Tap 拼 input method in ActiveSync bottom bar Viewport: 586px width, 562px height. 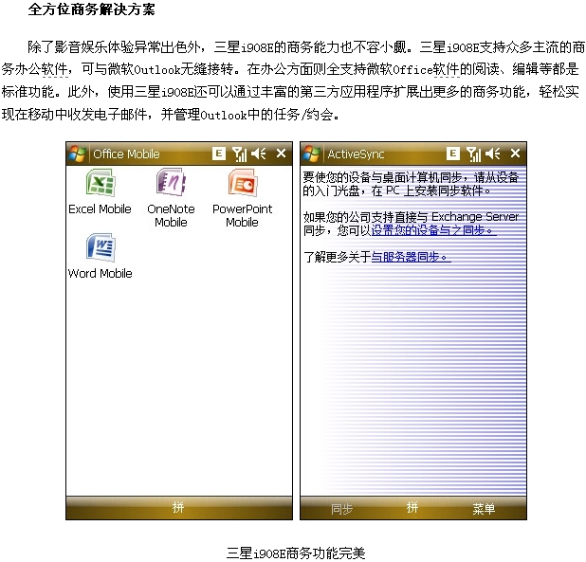click(412, 507)
